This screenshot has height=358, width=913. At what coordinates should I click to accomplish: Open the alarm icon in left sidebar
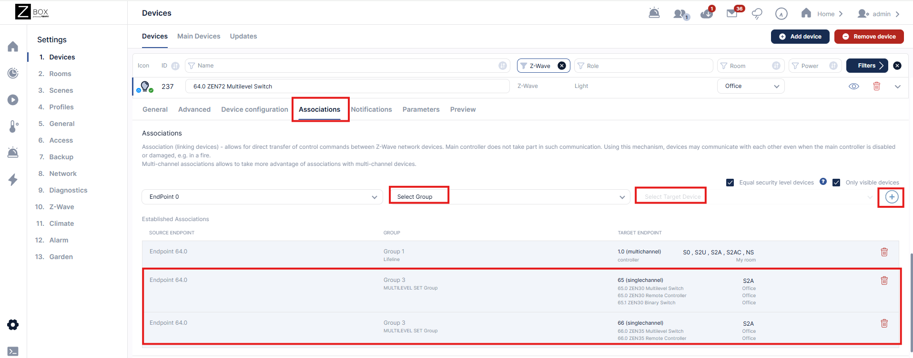coord(13,152)
